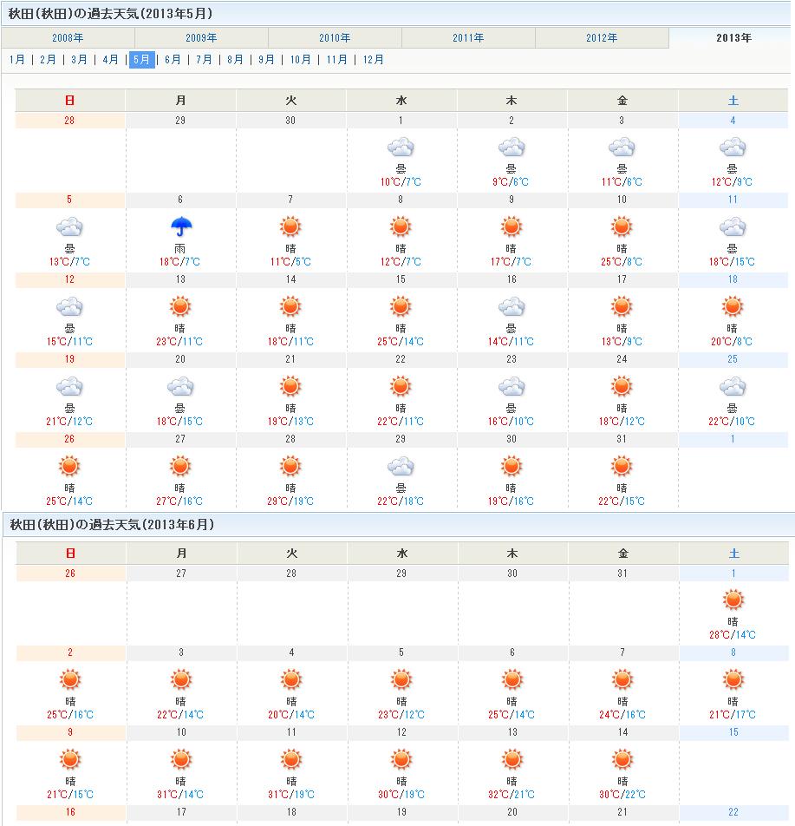The width and height of the screenshot is (795, 826).
Task: Open the 3月 month link
Action: click(x=79, y=60)
